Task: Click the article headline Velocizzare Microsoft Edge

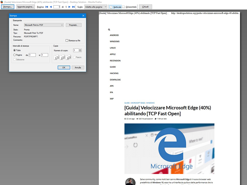Action: point(168,110)
